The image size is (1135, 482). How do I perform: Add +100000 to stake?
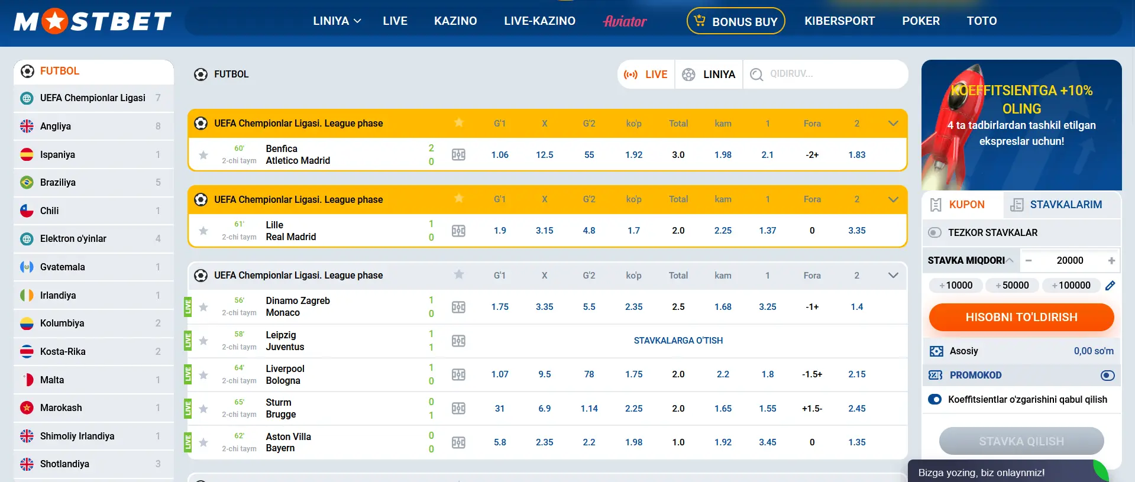click(1071, 286)
